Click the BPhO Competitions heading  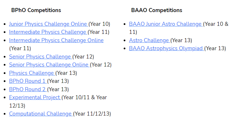pyautogui.click(x=36, y=10)
